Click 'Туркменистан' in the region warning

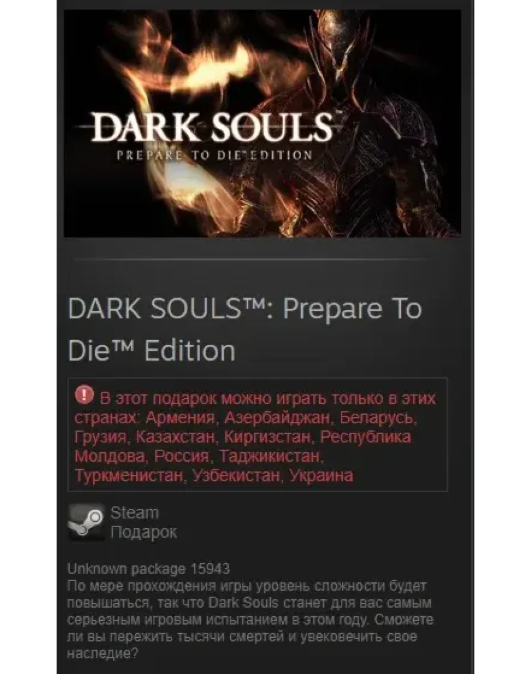(x=128, y=476)
